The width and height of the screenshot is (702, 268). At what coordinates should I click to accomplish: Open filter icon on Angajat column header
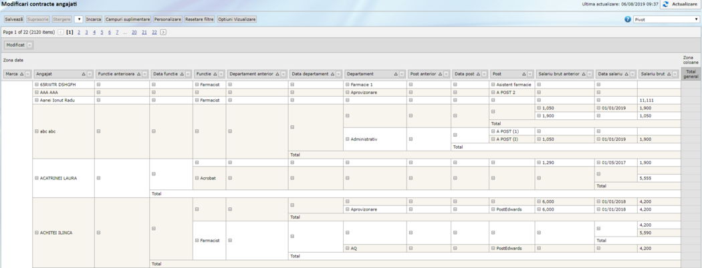click(90, 74)
